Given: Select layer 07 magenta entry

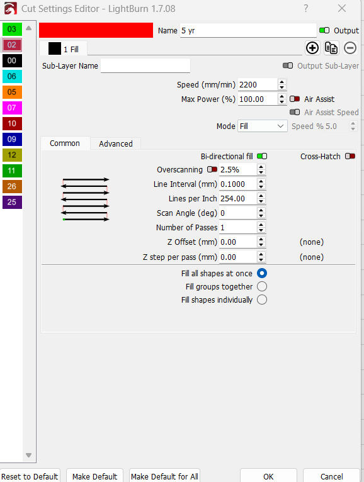Looking at the screenshot, I should [x=12, y=108].
